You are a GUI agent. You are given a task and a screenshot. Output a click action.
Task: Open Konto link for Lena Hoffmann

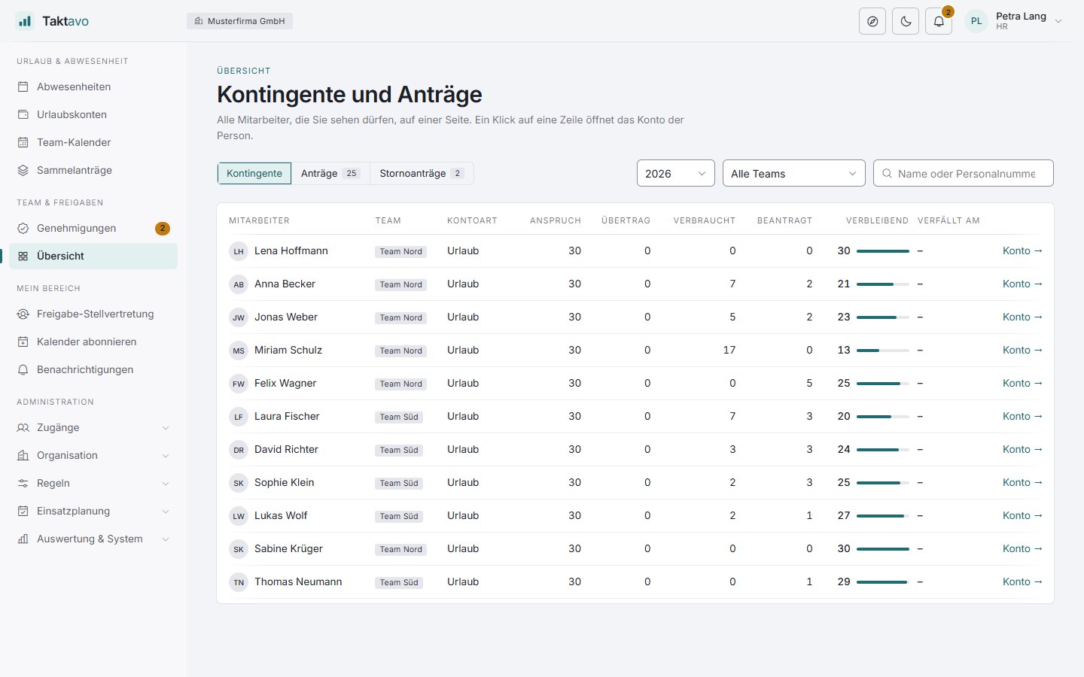[x=1022, y=250]
